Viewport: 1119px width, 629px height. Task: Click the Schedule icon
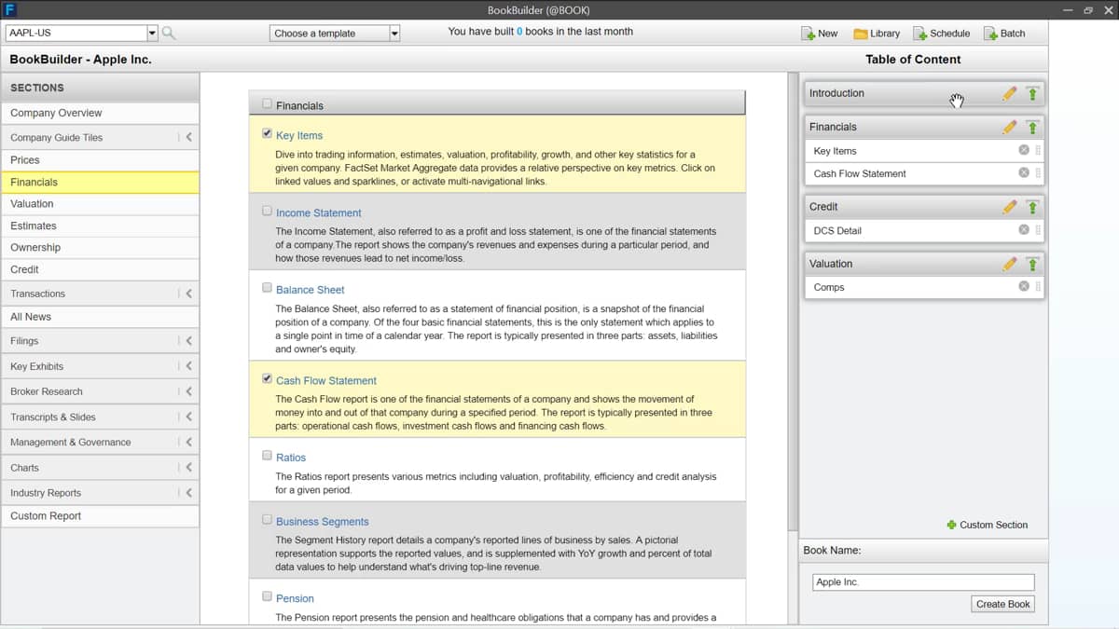point(920,34)
